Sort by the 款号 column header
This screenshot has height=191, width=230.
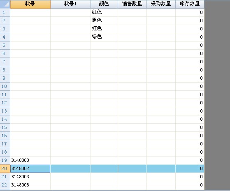click(x=30, y=4)
